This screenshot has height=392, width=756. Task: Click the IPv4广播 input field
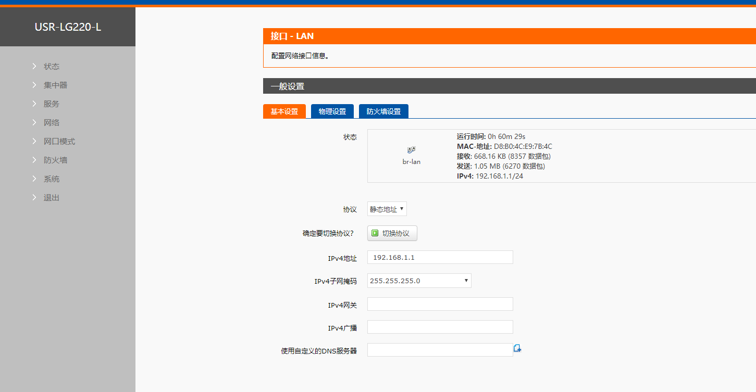click(440, 327)
